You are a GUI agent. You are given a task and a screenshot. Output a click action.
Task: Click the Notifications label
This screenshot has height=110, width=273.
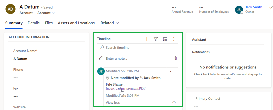[201, 52]
